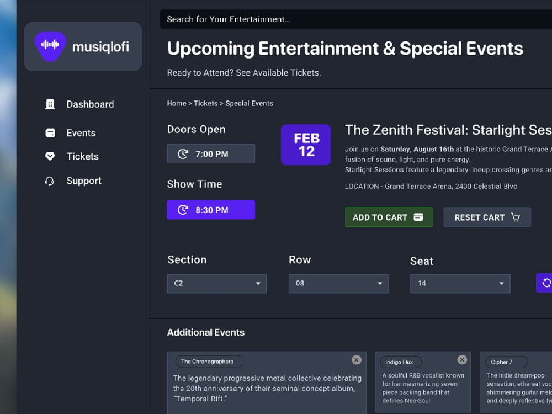This screenshot has height=414, width=552.
Task: Click The Chronographers card description
Action: coord(267,388)
